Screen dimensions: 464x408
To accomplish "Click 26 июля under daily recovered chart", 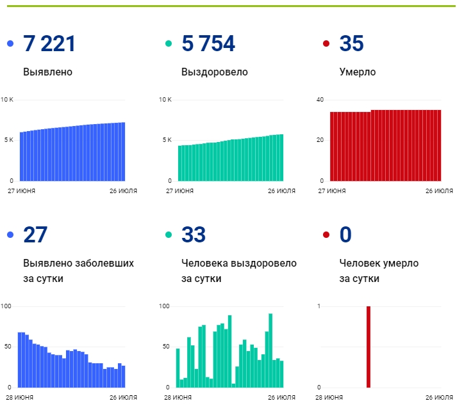I will (x=282, y=398).
